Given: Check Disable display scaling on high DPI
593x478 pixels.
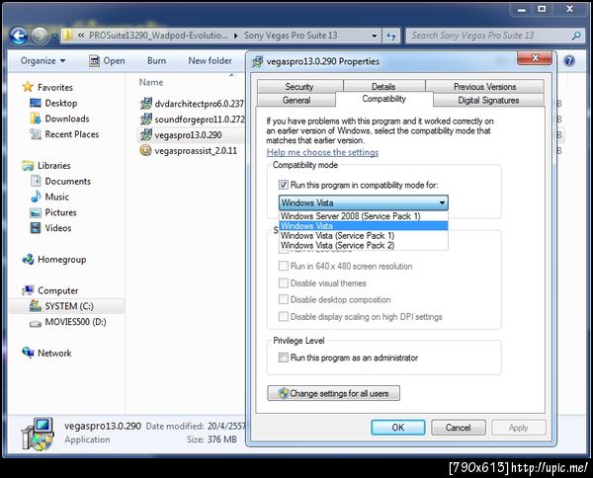Looking at the screenshot, I should (284, 316).
